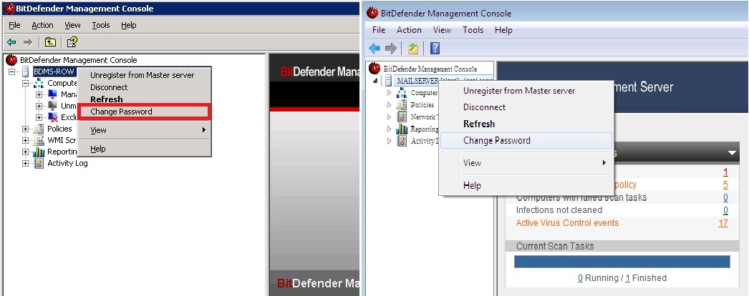Screen dimensions: 749x296
Task: Expand Policies node in left tree
Action: pos(25,129)
